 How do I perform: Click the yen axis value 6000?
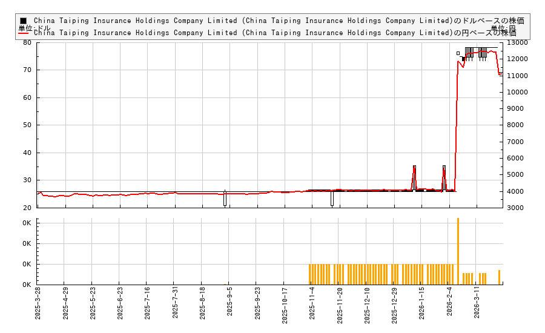click(515, 158)
